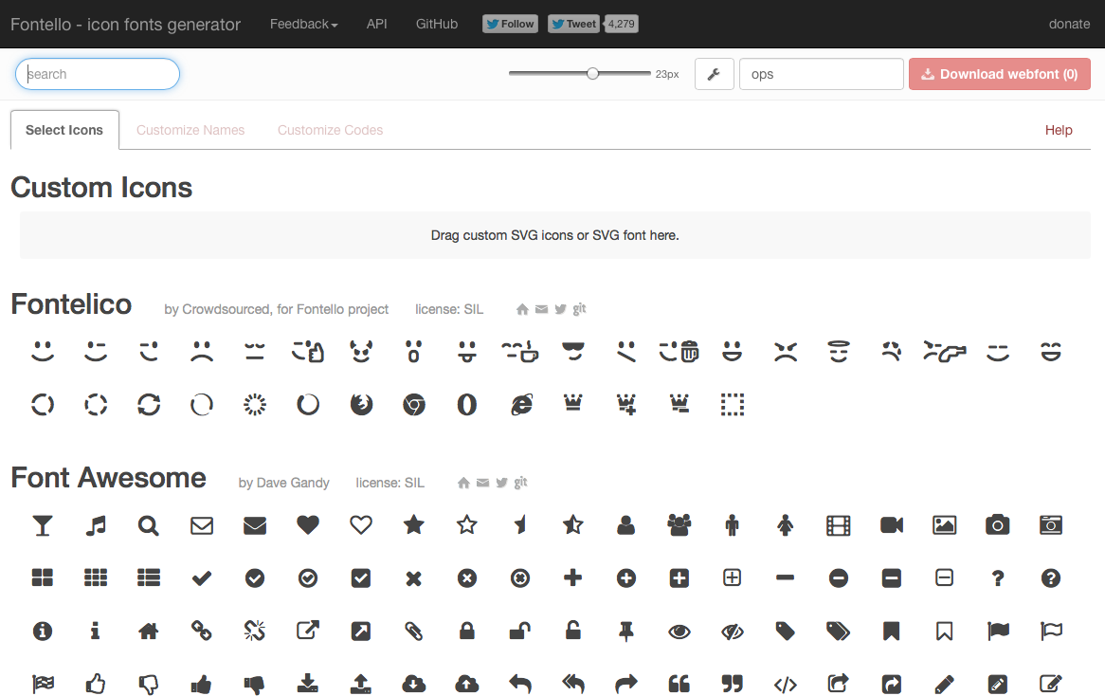This screenshot has height=696, width=1105.
Task: Pick the filled bookmark icon
Action: tap(892, 632)
